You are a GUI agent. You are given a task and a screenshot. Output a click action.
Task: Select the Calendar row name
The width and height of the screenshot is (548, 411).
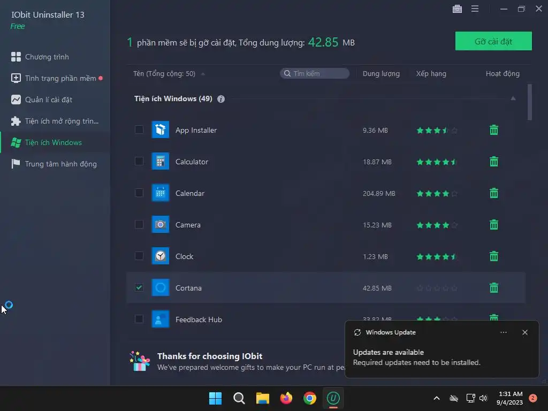point(190,193)
